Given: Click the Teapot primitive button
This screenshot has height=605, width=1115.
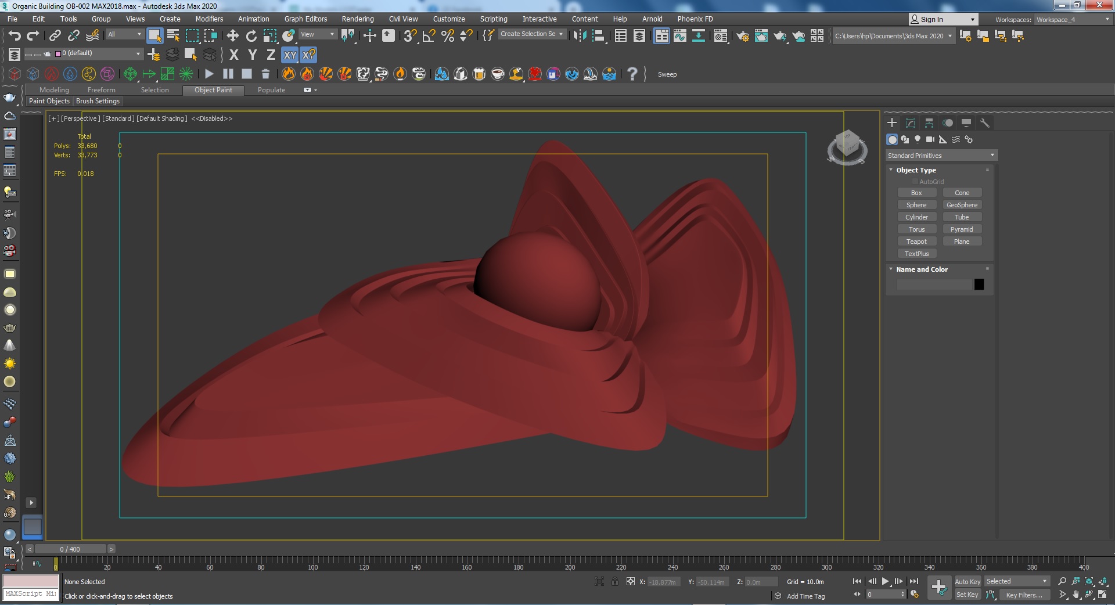Looking at the screenshot, I should tap(916, 242).
